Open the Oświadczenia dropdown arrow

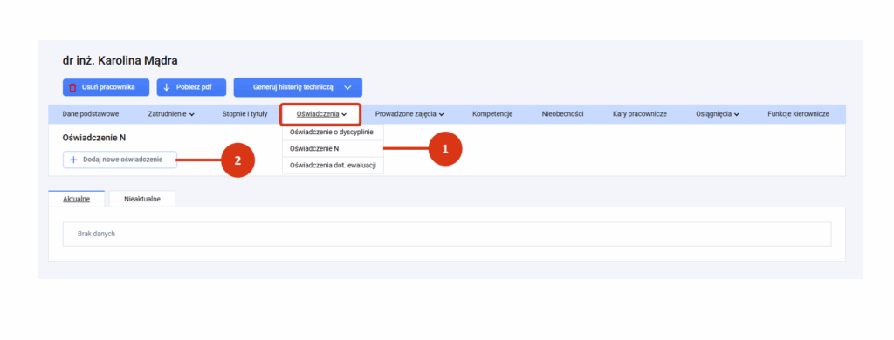[x=344, y=114]
